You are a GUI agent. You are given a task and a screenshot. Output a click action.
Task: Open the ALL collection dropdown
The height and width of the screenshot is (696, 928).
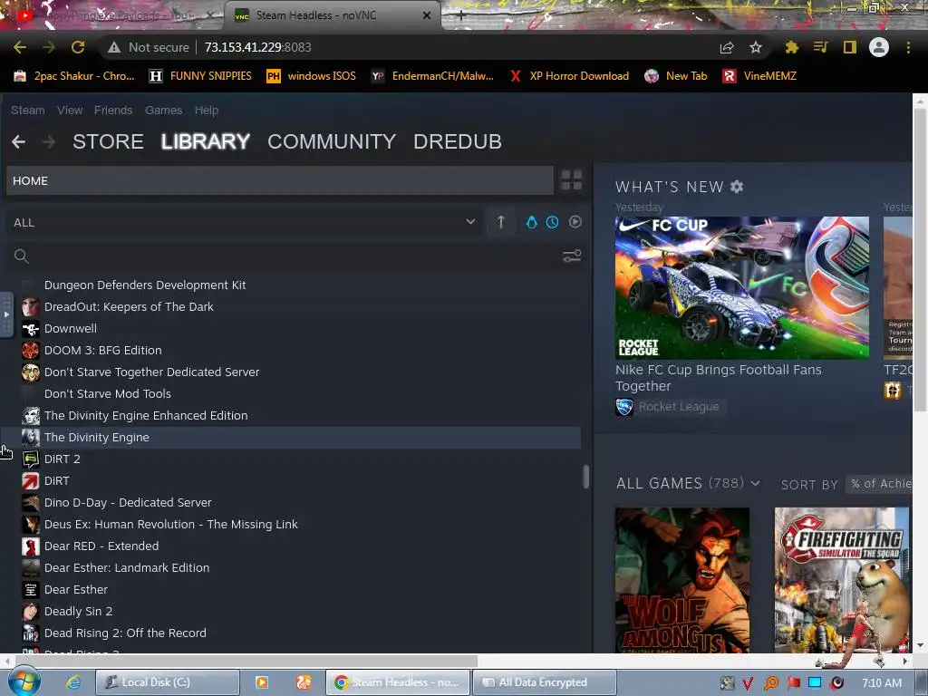pos(244,222)
